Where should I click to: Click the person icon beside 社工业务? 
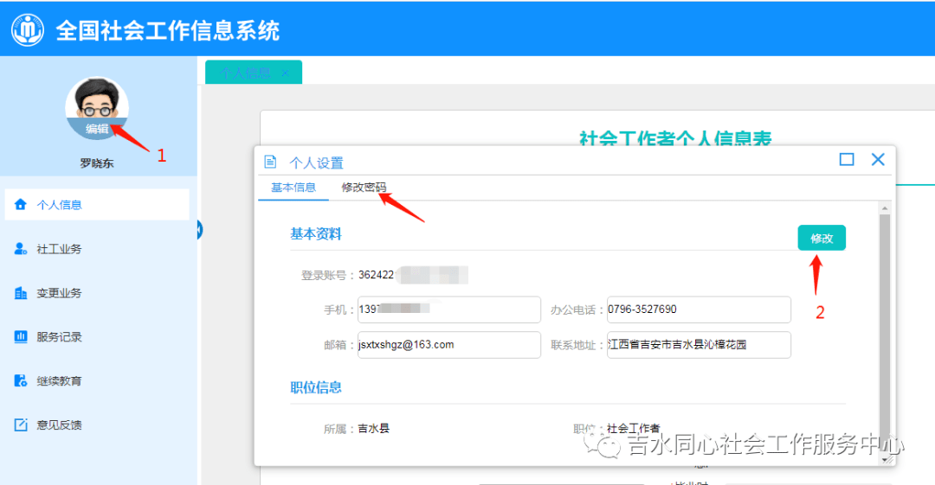(20, 249)
